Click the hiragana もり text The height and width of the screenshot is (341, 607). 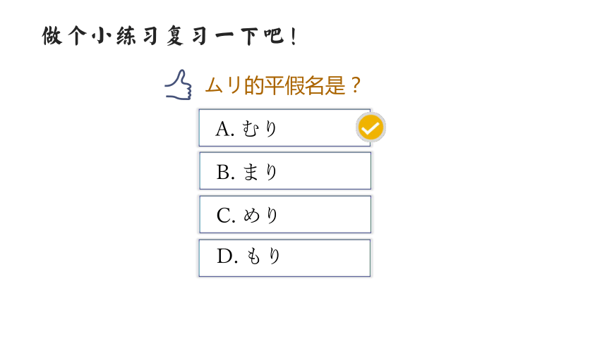(x=263, y=256)
